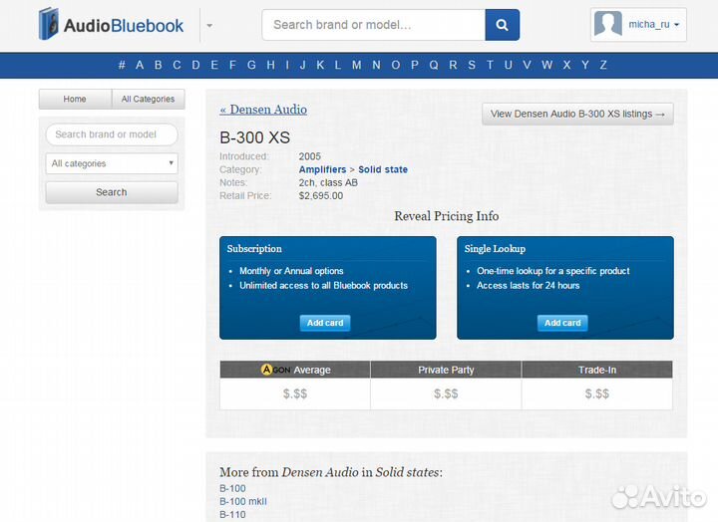The image size is (718, 522).
Task: Select letter M in the alphabet bar
Action: pyautogui.click(x=357, y=65)
